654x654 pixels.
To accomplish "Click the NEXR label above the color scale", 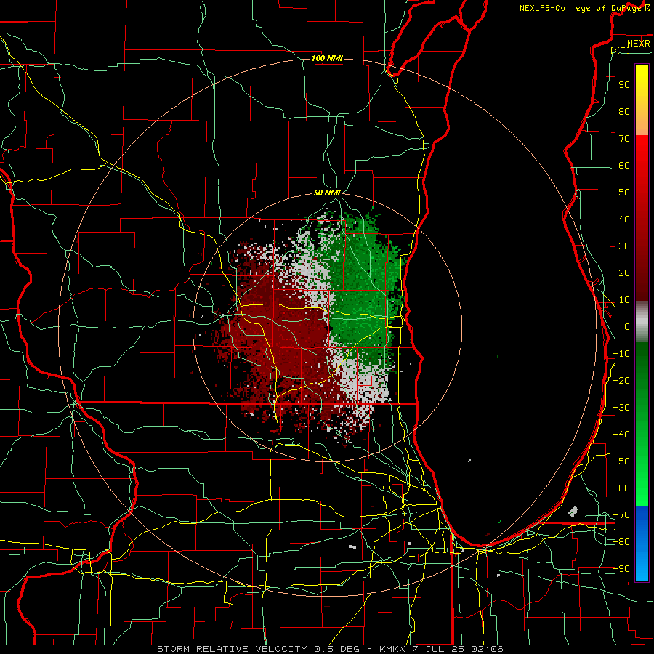I will click(638, 44).
